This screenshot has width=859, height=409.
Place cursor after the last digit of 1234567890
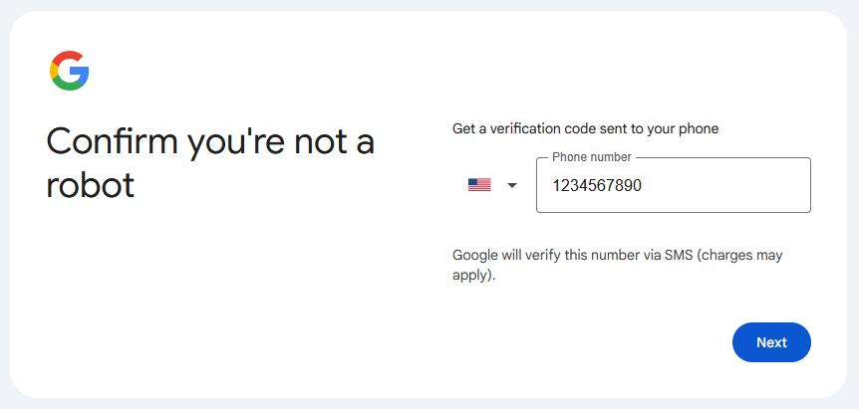pyautogui.click(x=642, y=186)
